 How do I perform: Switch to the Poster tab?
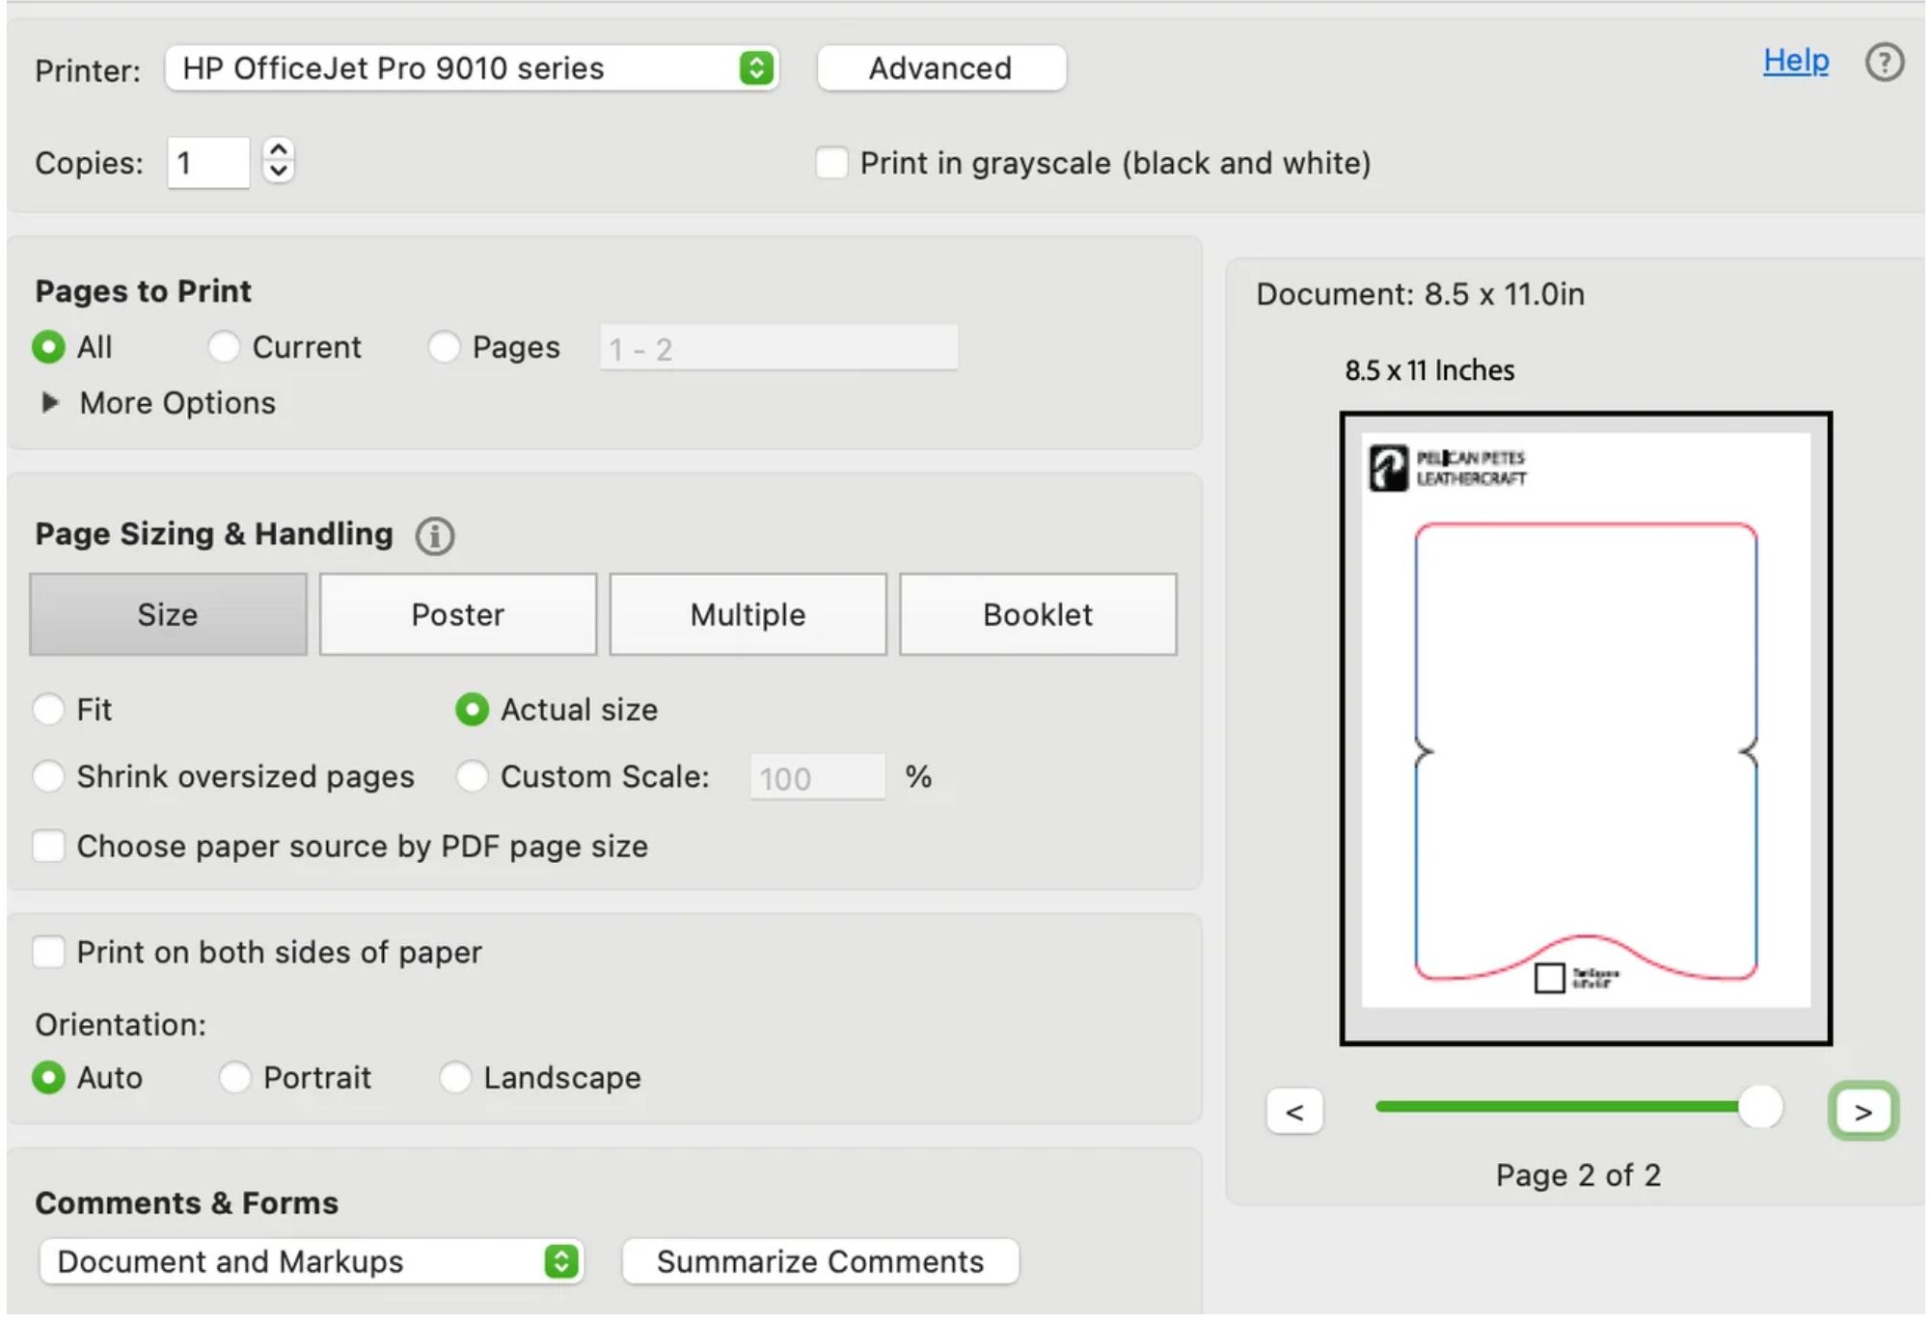459,616
